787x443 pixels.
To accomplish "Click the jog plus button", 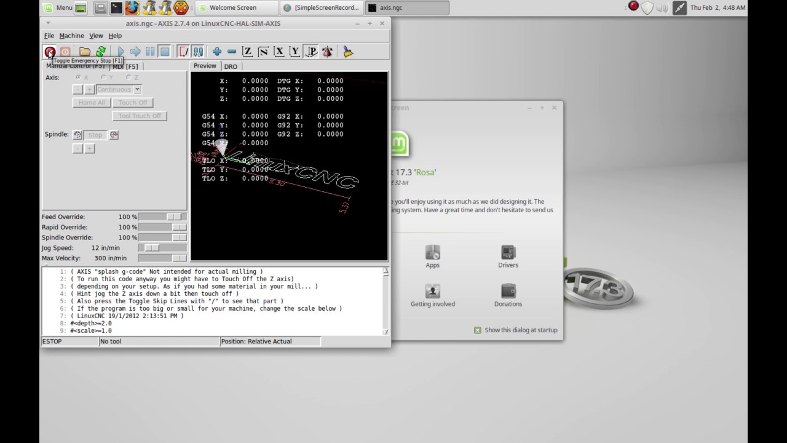I will click(89, 89).
